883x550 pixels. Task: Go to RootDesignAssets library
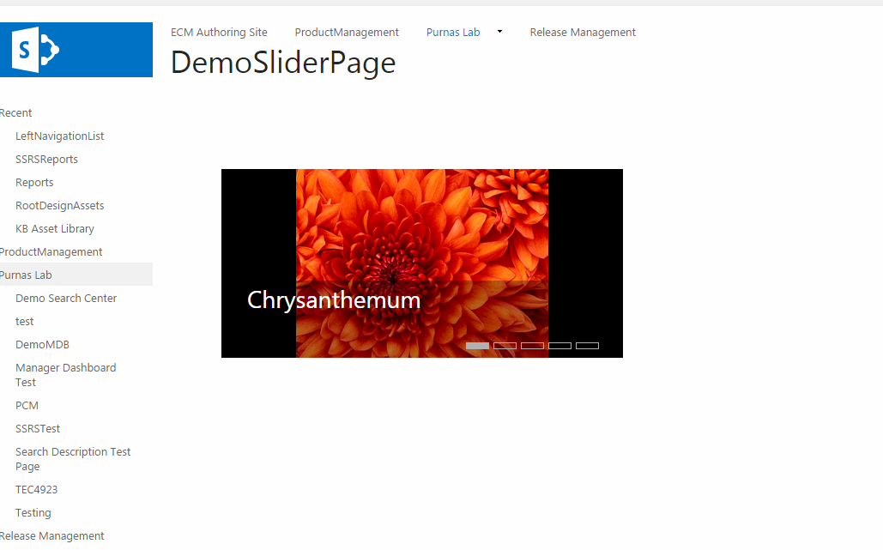[x=59, y=205]
